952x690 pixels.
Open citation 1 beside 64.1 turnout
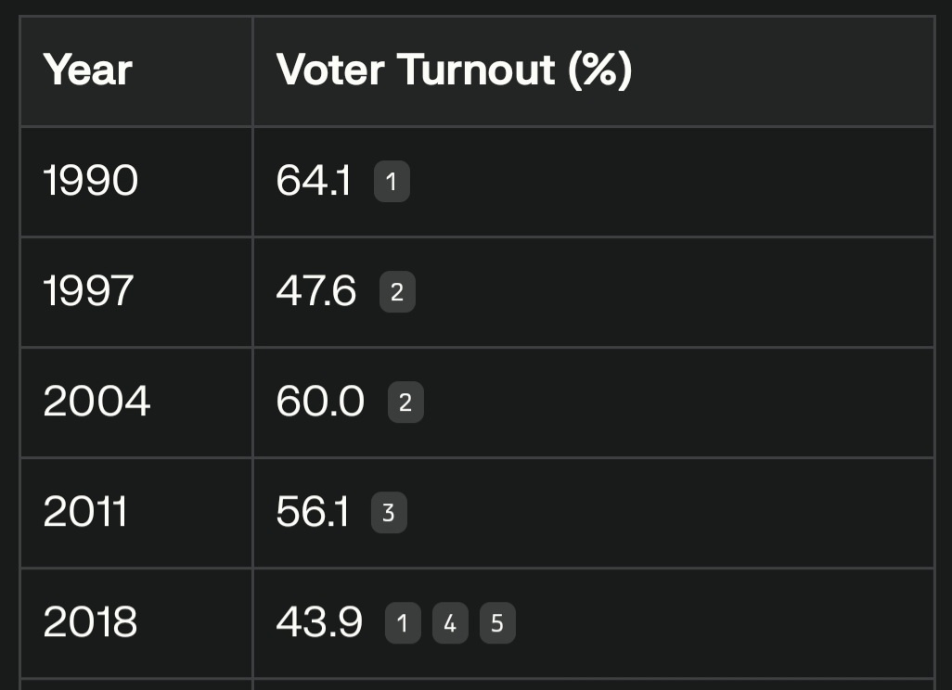[392, 182]
